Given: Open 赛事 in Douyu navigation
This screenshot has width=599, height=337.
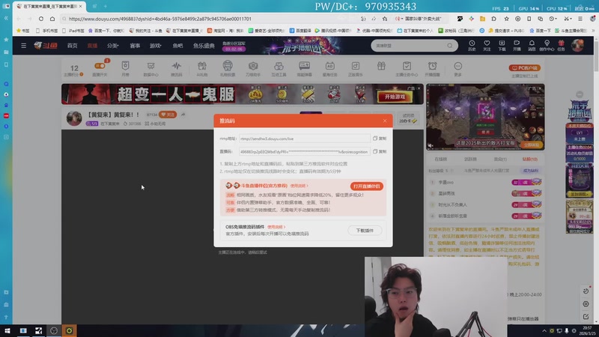Looking at the screenshot, I should click(x=135, y=46).
